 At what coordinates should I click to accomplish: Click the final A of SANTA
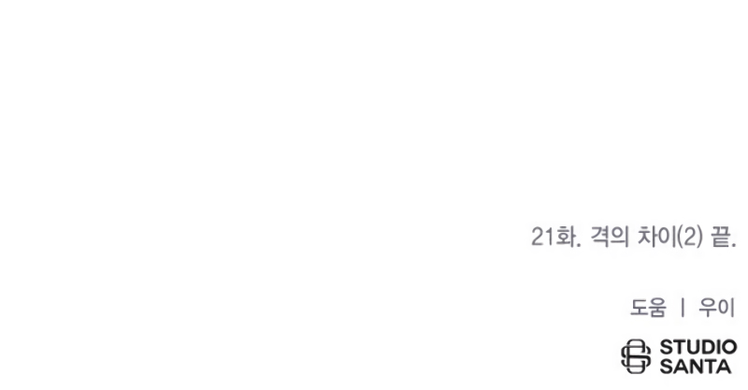click(723, 367)
